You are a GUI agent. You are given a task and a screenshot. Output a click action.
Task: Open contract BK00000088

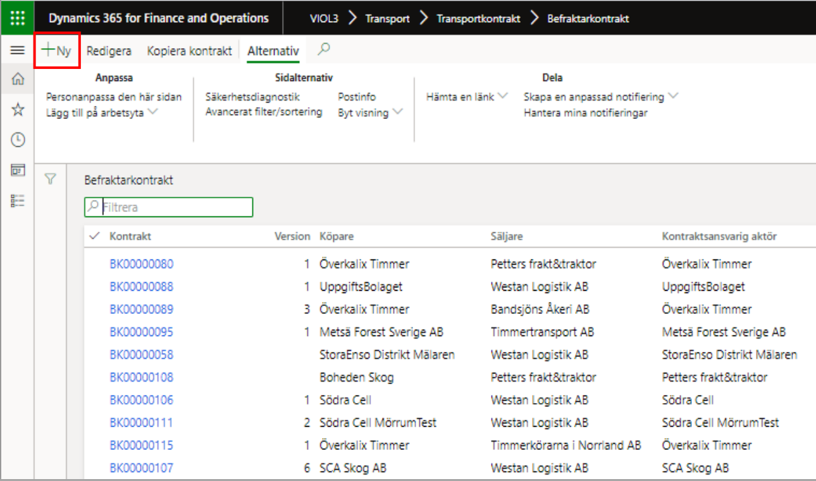(141, 287)
